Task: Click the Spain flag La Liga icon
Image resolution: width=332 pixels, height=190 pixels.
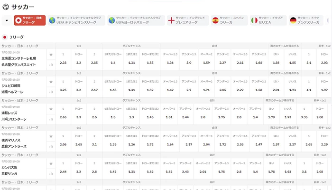Action: click(x=215, y=20)
